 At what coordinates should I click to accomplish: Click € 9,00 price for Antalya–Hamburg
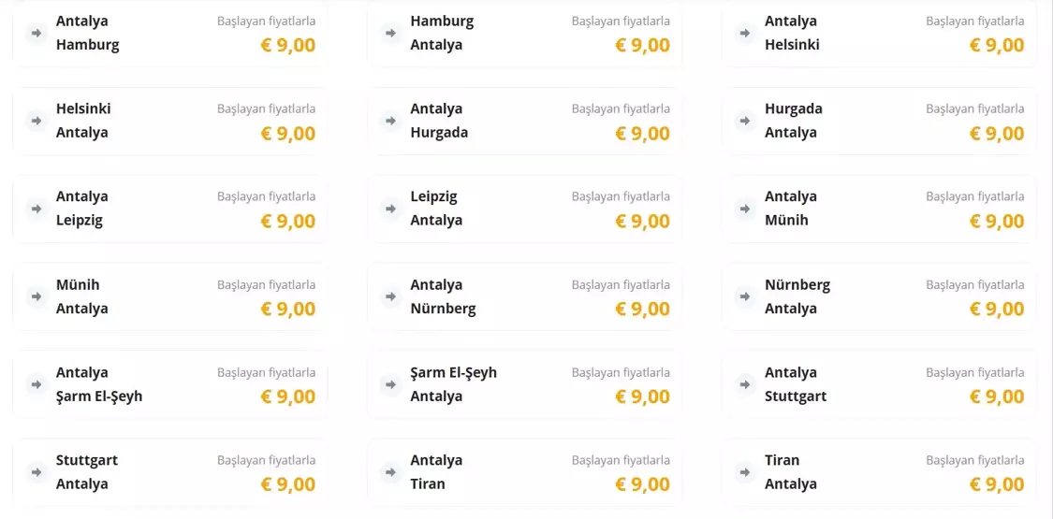[287, 45]
